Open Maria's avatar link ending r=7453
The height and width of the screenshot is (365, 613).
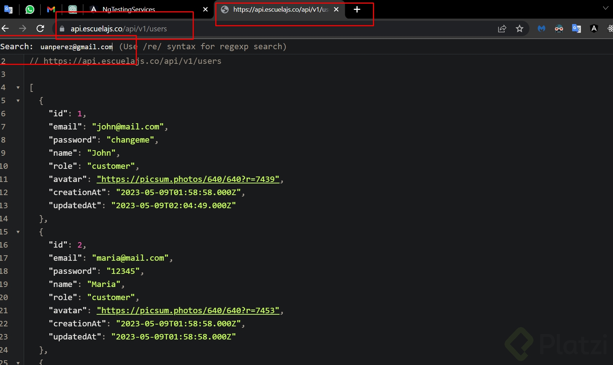coord(188,310)
